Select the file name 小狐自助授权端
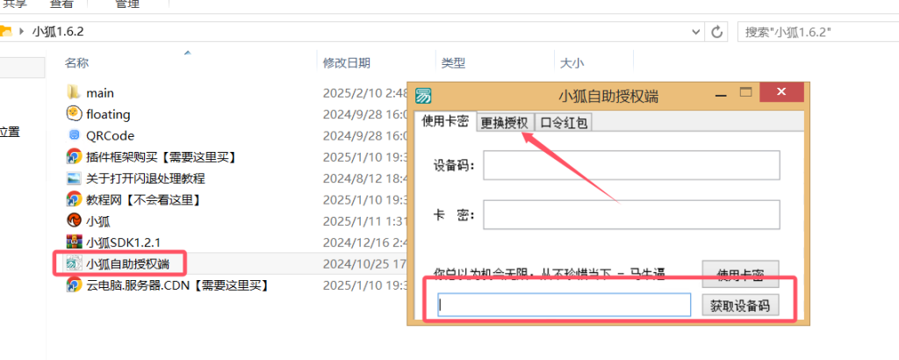Image resolution: width=899 pixels, height=360 pixels. point(128,263)
